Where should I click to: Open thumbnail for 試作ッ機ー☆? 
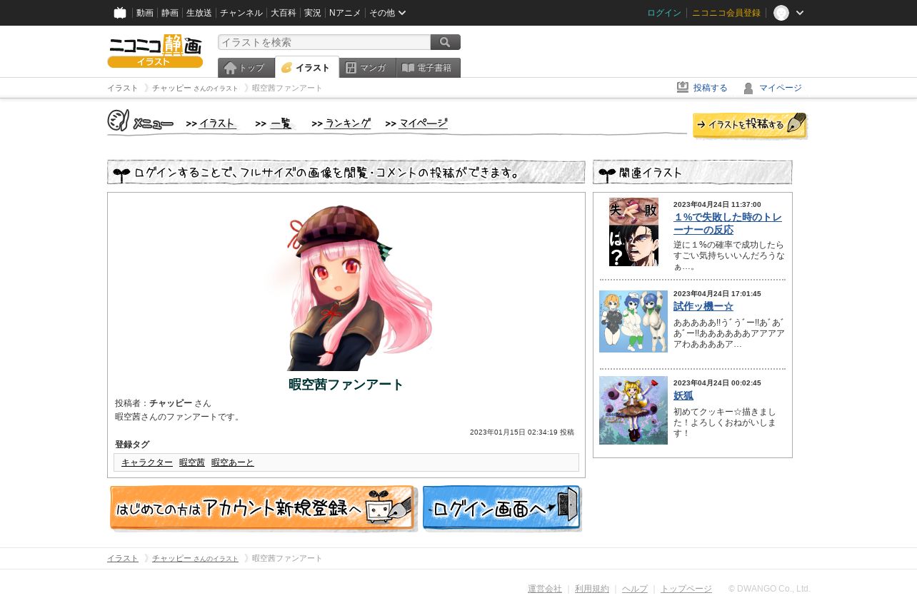point(633,321)
